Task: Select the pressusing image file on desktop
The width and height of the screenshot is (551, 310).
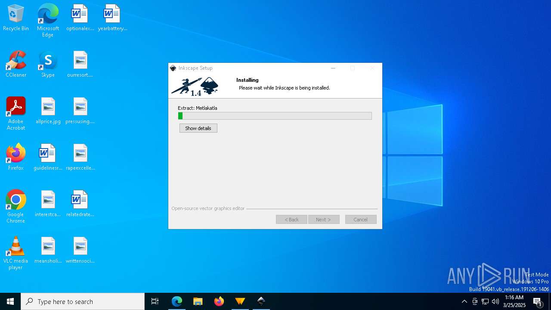Action: [x=80, y=111]
